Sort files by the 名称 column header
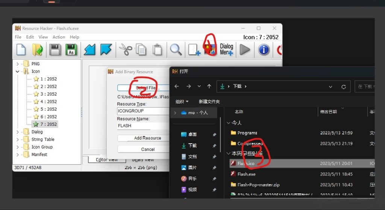Image resolution: width=385 pixels, height=210 pixels. (x=239, y=112)
